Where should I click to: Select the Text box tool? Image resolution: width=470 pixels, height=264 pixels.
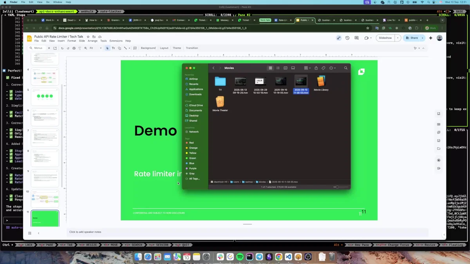[x=113, y=48]
